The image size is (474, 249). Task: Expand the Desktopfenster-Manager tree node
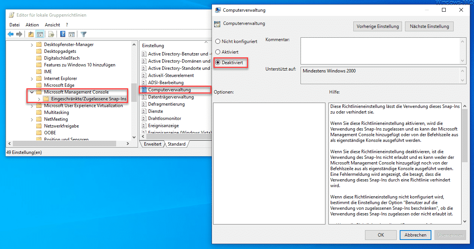tap(32, 45)
